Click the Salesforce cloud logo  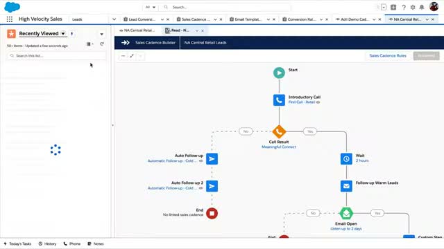pyautogui.click(x=12, y=7)
